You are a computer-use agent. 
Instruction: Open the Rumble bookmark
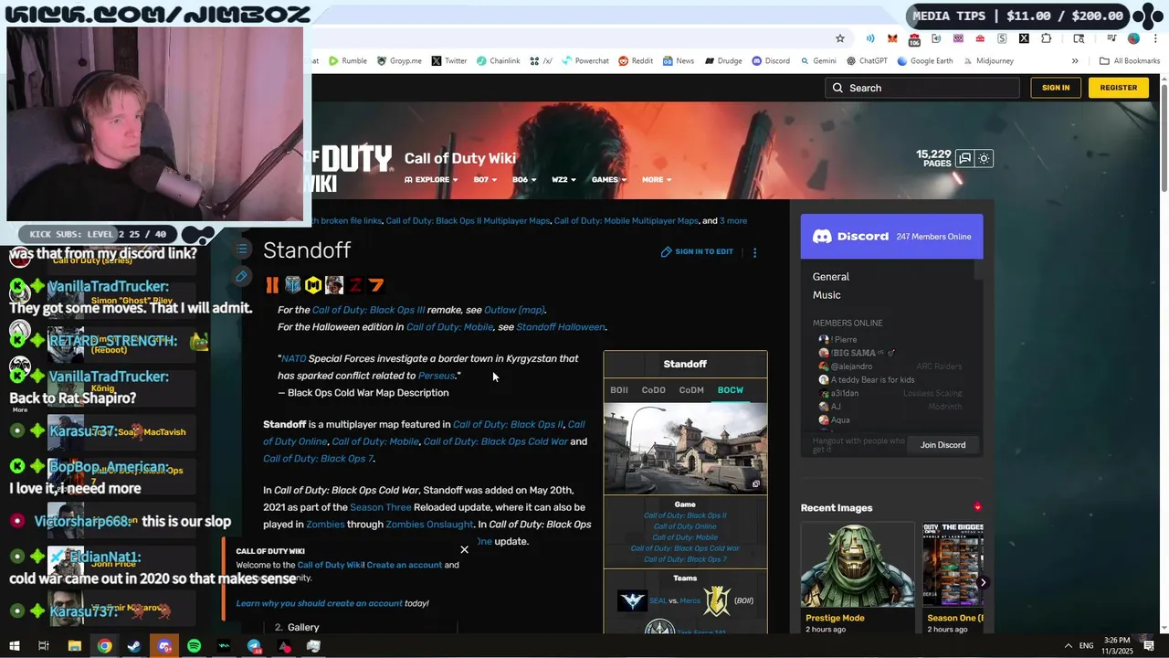(x=348, y=61)
